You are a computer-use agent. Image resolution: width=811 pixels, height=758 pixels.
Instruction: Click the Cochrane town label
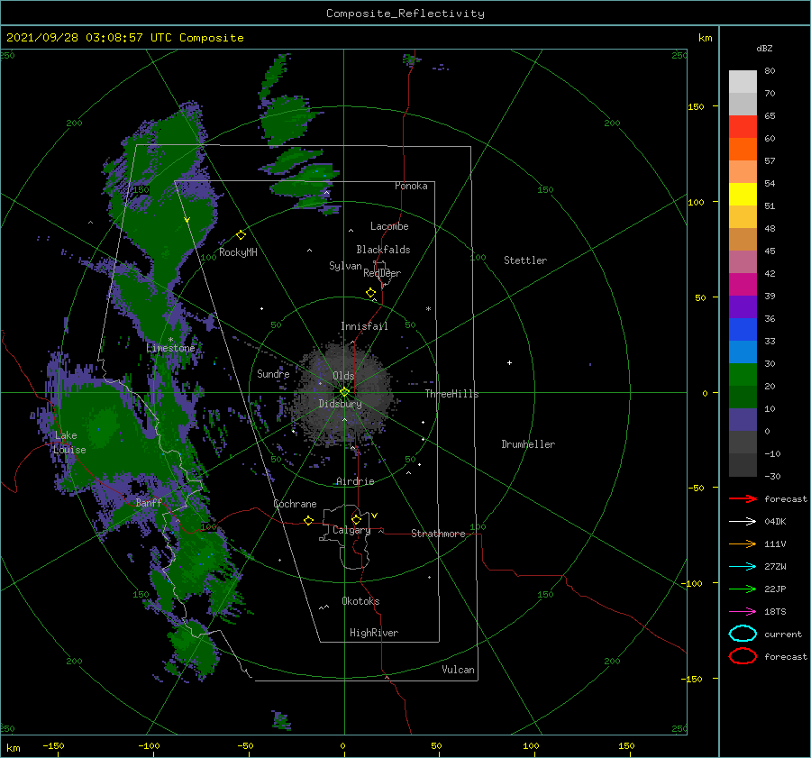295,504
